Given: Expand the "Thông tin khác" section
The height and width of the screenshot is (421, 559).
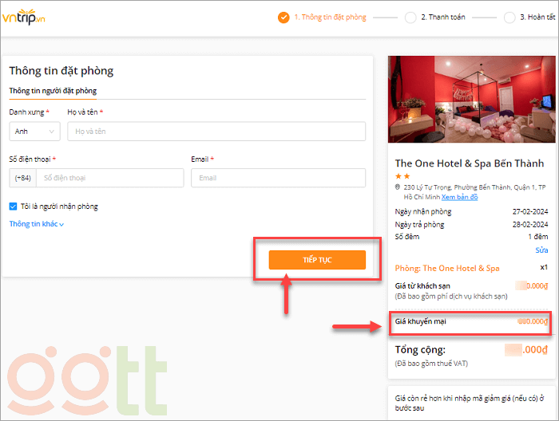Looking at the screenshot, I should [36, 224].
